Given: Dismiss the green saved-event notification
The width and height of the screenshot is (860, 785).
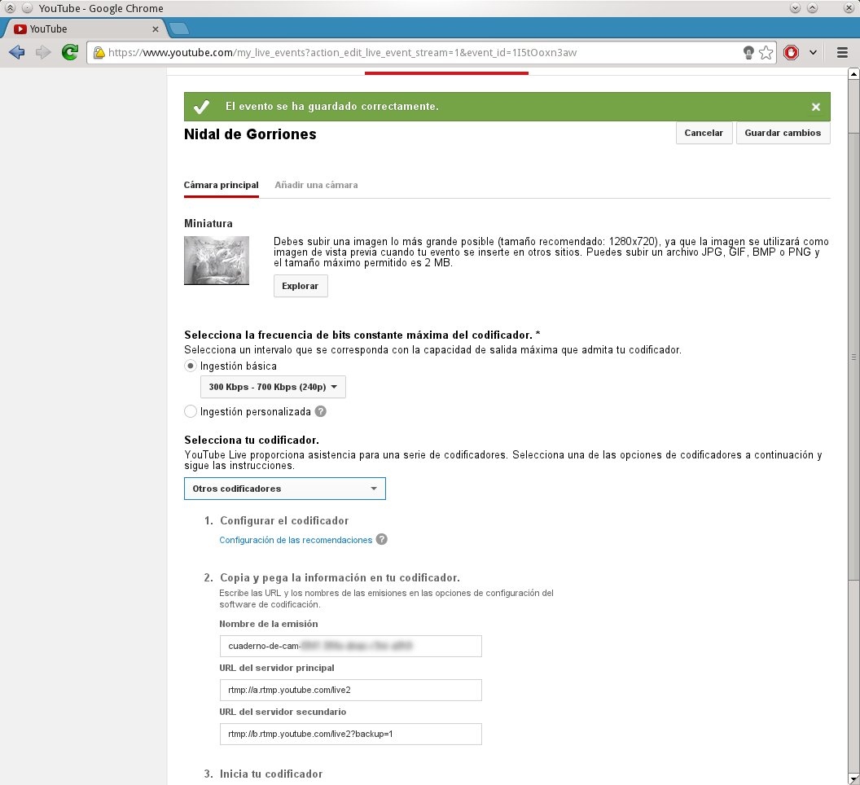Looking at the screenshot, I should [815, 107].
